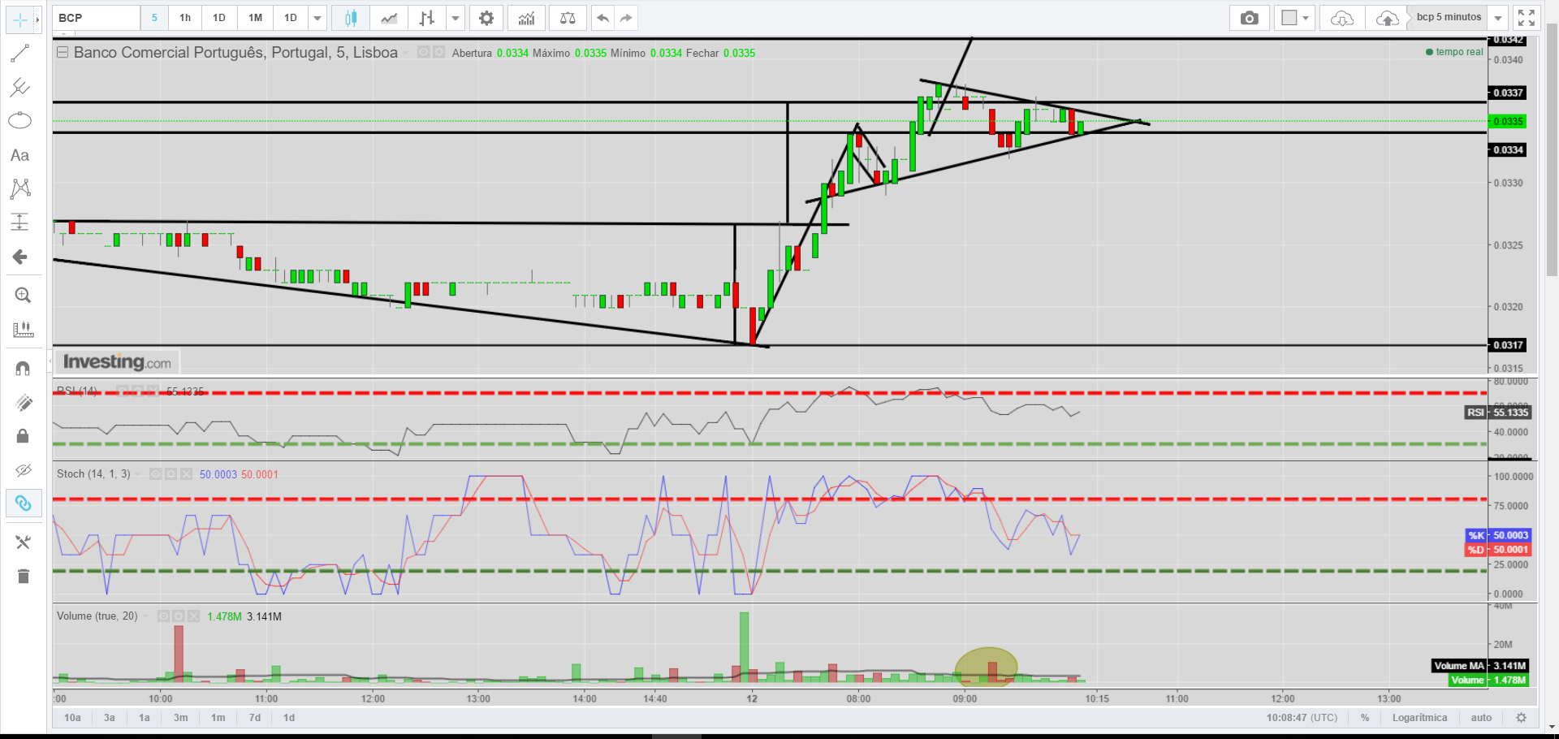This screenshot has height=739, width=1559.
Task: Open the indicators dialog
Action: click(526, 18)
